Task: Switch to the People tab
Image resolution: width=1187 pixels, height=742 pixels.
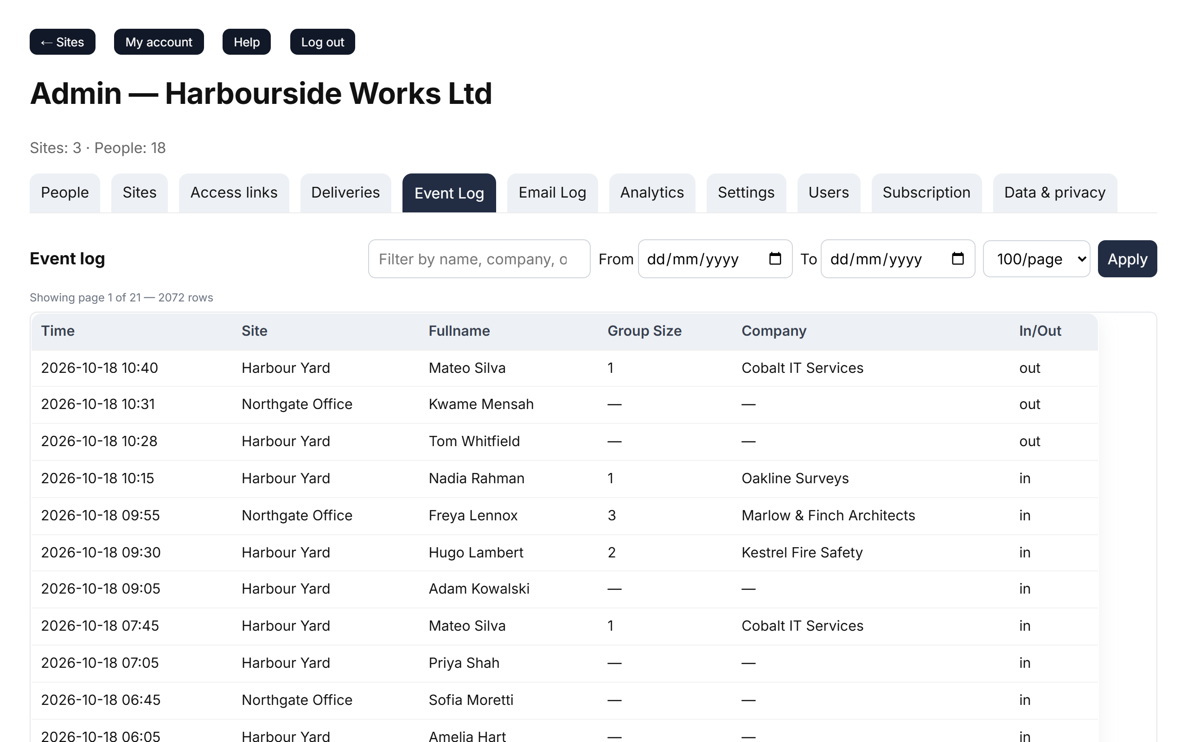Action: (x=65, y=192)
